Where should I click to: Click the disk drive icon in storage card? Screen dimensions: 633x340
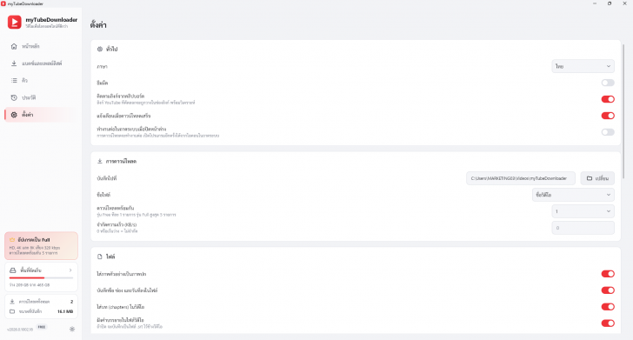(13, 270)
